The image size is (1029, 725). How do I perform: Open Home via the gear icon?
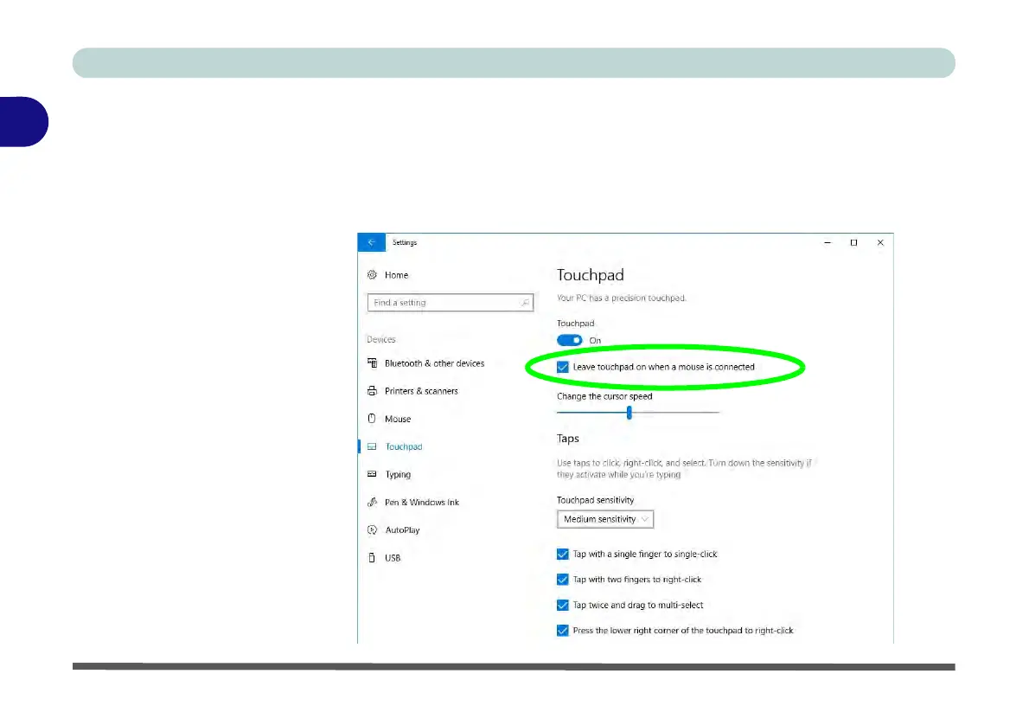point(372,274)
